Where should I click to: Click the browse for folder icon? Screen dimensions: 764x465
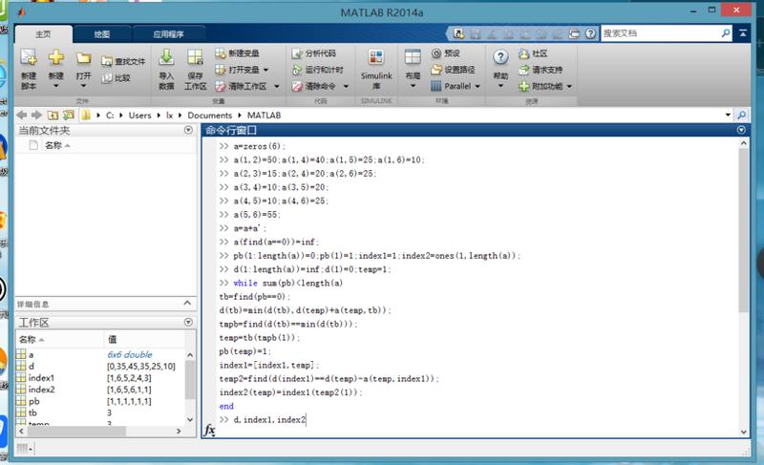pos(69,115)
